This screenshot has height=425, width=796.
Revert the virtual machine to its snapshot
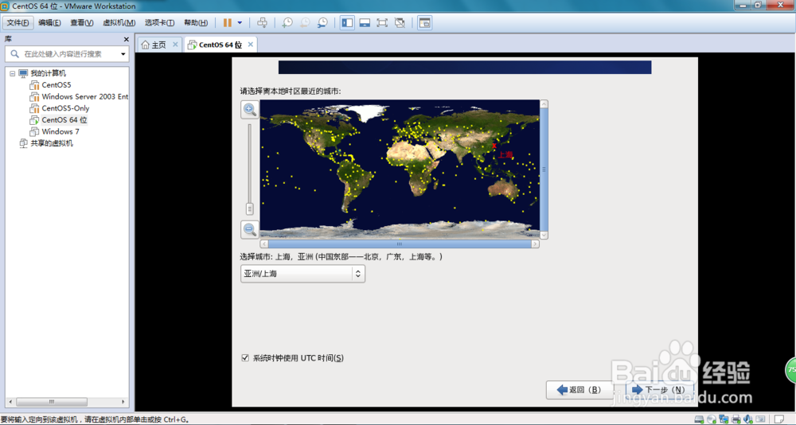305,23
